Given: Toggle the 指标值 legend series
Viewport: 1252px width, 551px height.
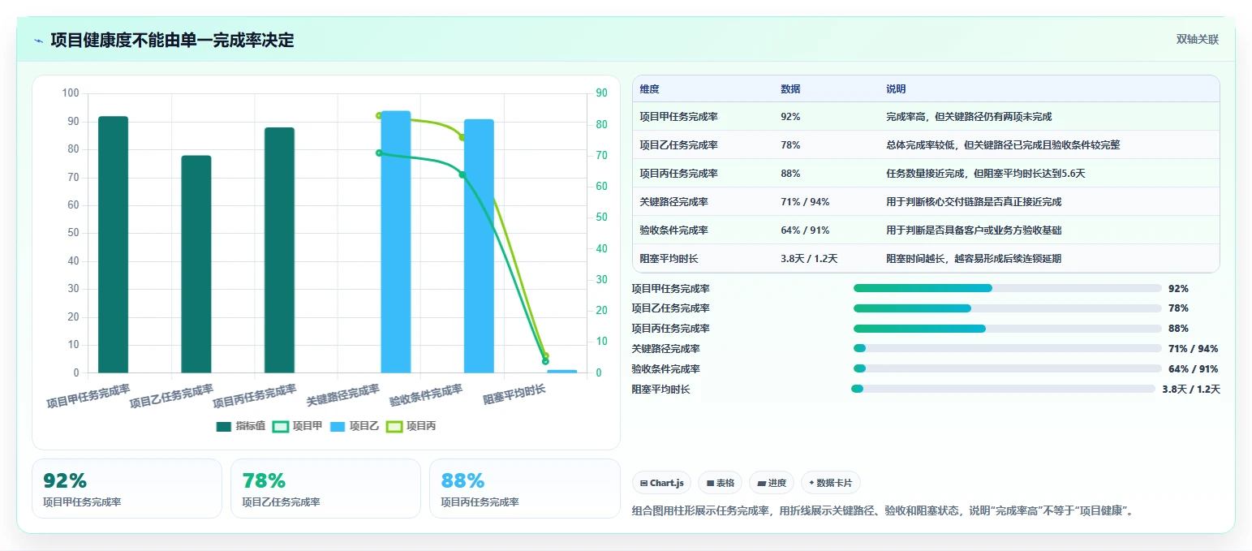Looking at the screenshot, I should pyautogui.click(x=240, y=426).
